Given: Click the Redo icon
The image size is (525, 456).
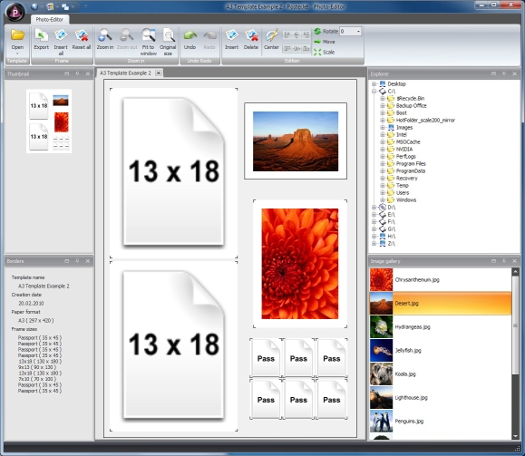Looking at the screenshot, I should tap(209, 40).
